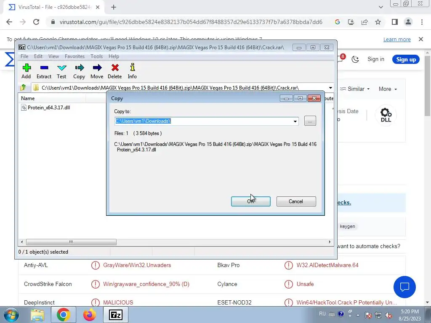
Task: Open the File menu in 7-Zip
Action: click(24, 56)
